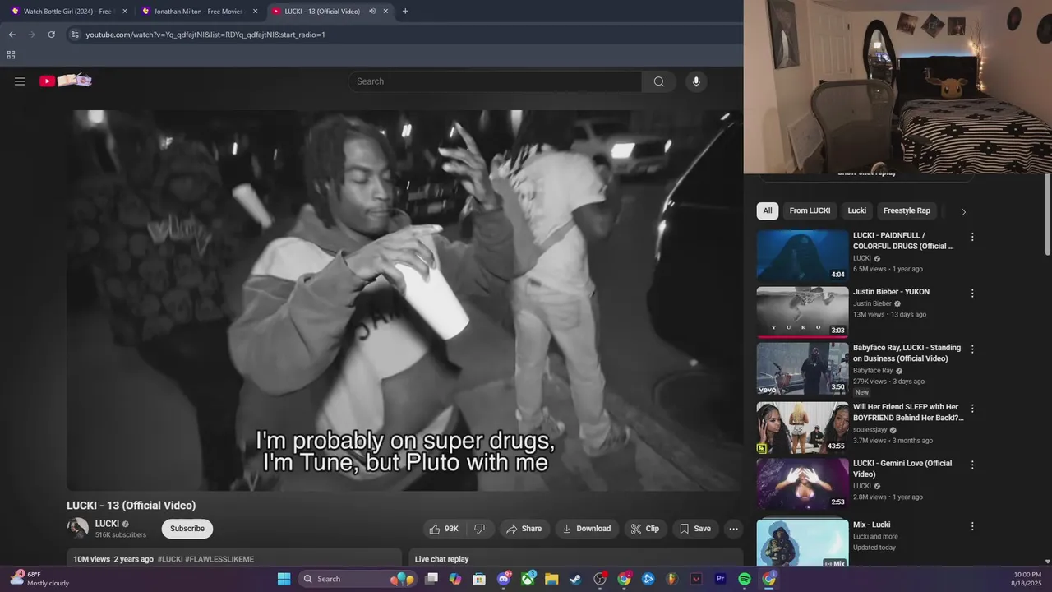Open Copilot from the taskbar
1052x592 pixels.
click(455, 579)
